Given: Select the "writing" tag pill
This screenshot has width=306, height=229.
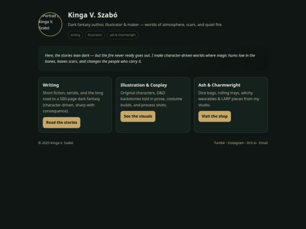Looking at the screenshot, I should (75, 35).
